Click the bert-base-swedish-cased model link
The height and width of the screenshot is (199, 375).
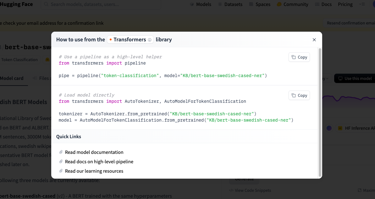coord(28,196)
